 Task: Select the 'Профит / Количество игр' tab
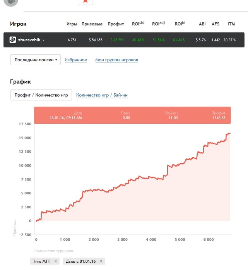coord(41,95)
